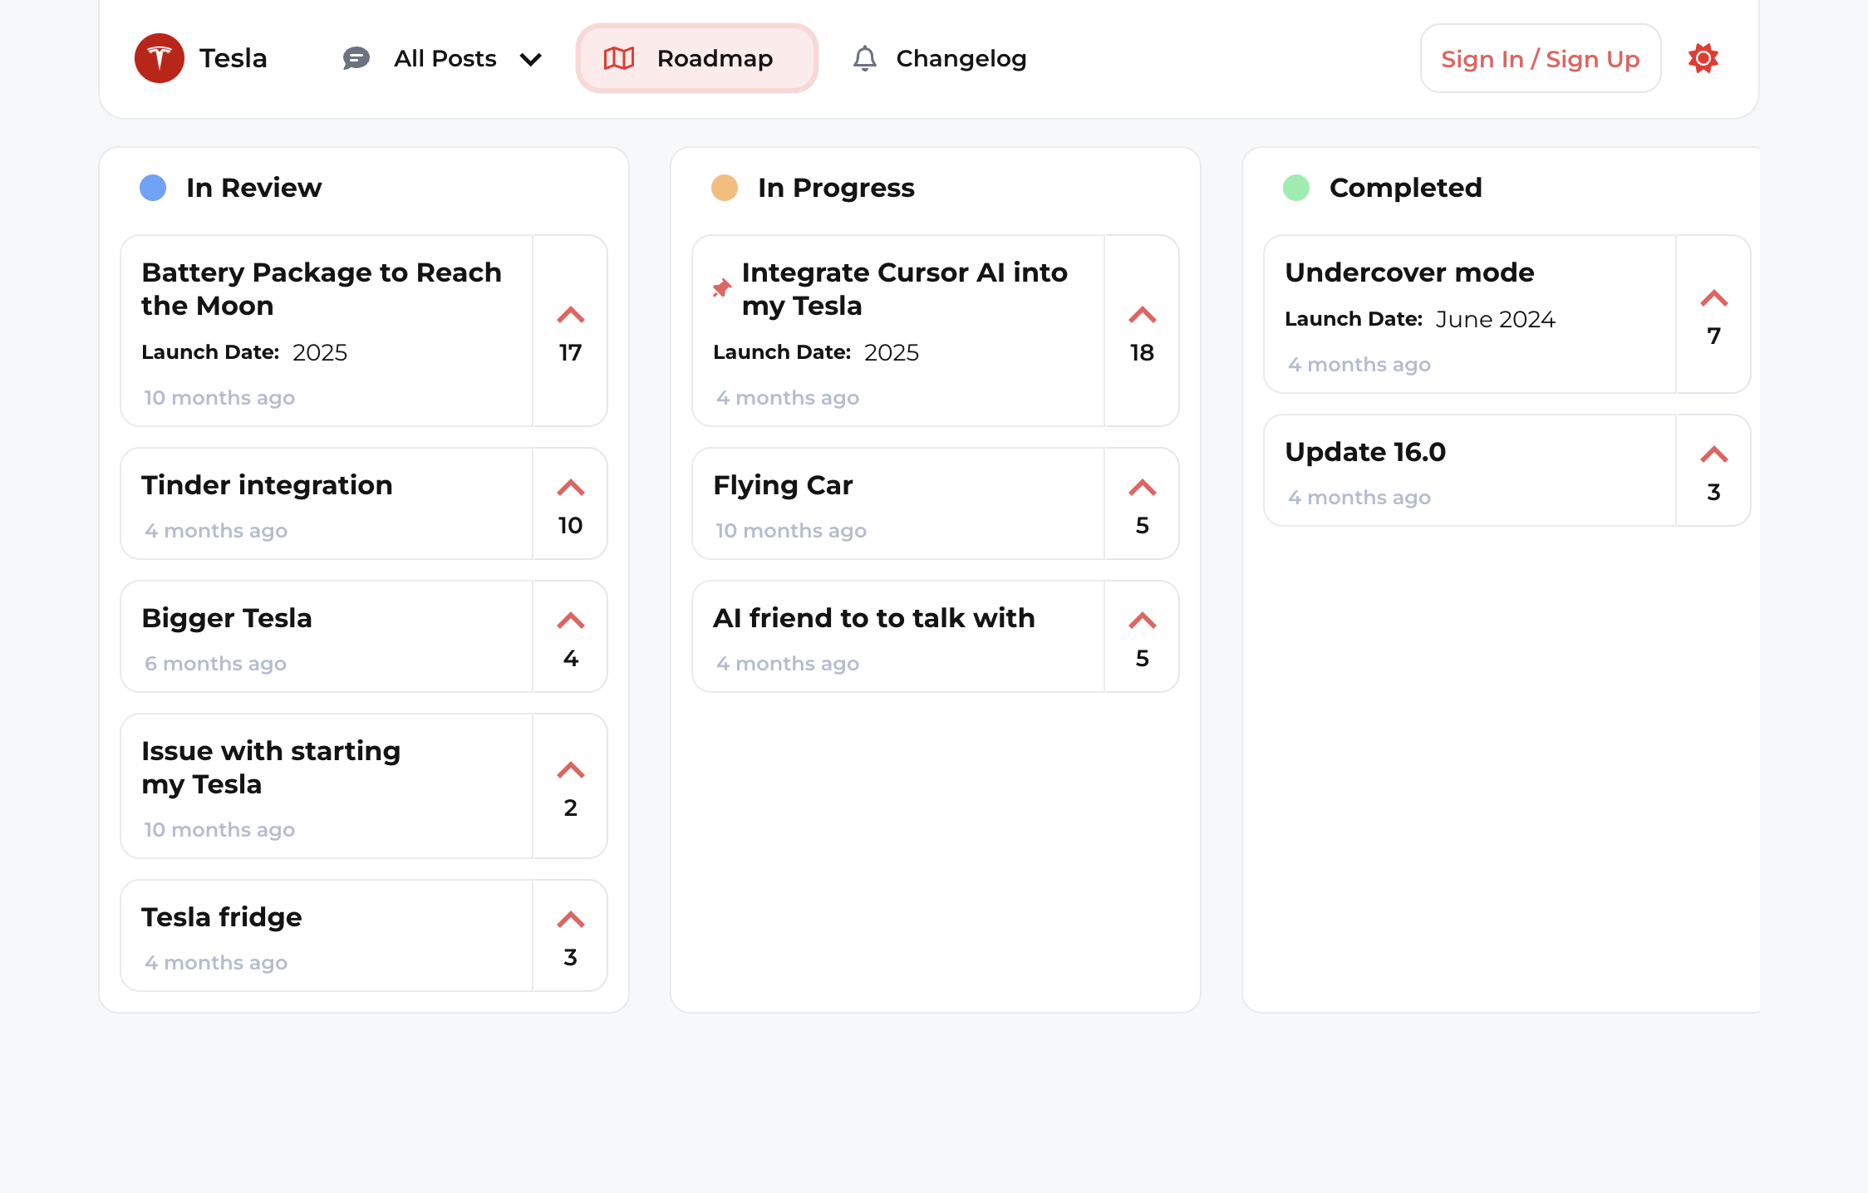1868x1193 pixels.
Task: Click vote count 17 on Battery Package
Action: (571, 352)
